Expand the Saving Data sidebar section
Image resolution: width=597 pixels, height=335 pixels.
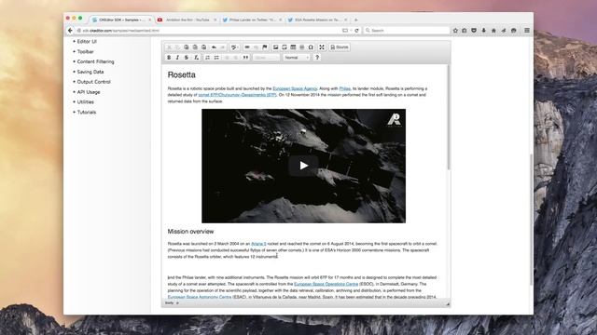[x=90, y=72]
